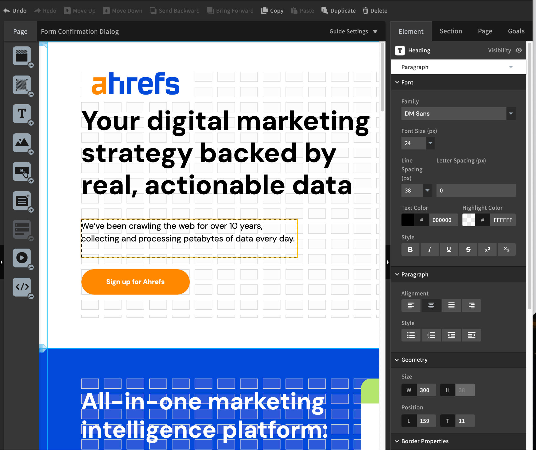Screen dimensions: 536x450
Task: Select the Button element tool
Action: tap(22, 172)
